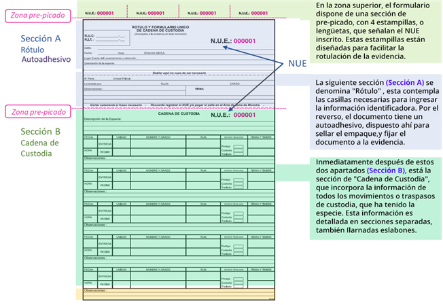443x305 pixels.
Task: Click the 'ENTREGA' cell in the first custody block
Action: tap(105, 144)
